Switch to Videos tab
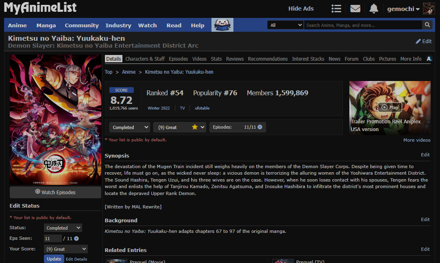Screen dimensions: 440x263 (199, 59)
